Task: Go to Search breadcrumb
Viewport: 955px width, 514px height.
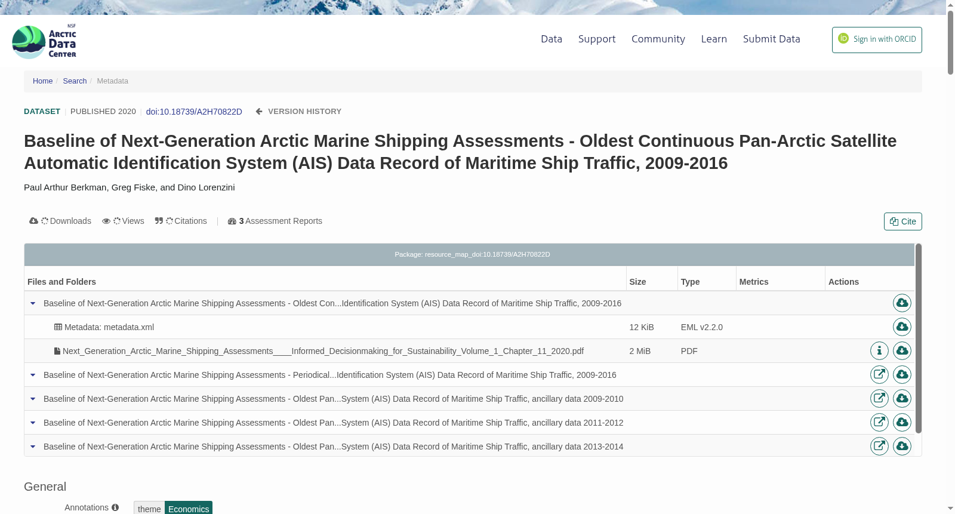Action: [x=75, y=81]
